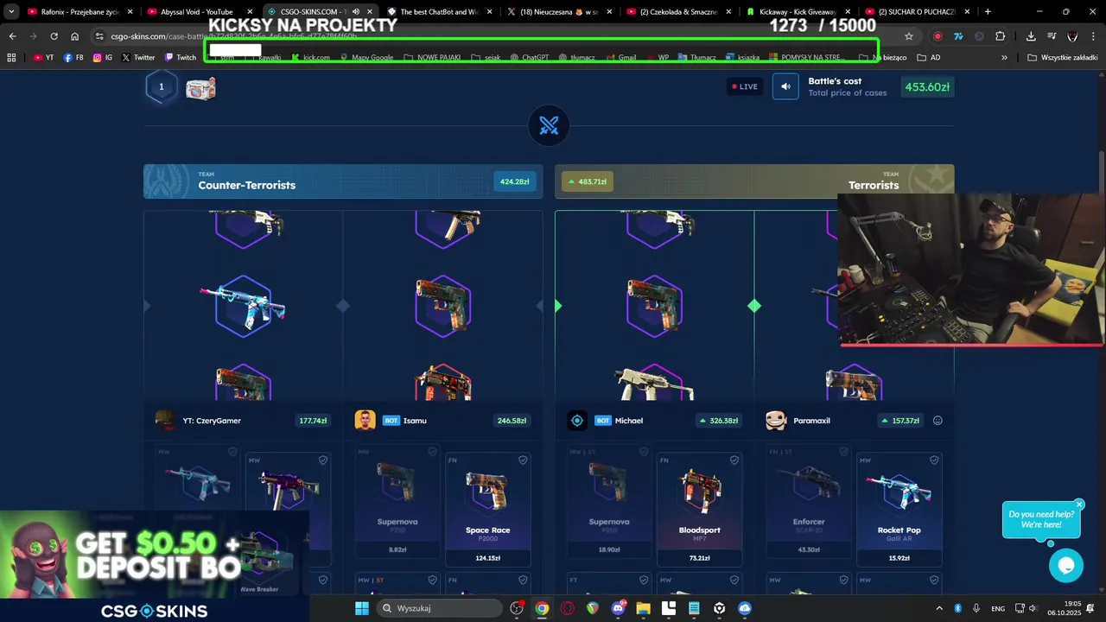Bookmark this page with the star icon
The width and height of the screenshot is (1106, 622).
[908, 36]
